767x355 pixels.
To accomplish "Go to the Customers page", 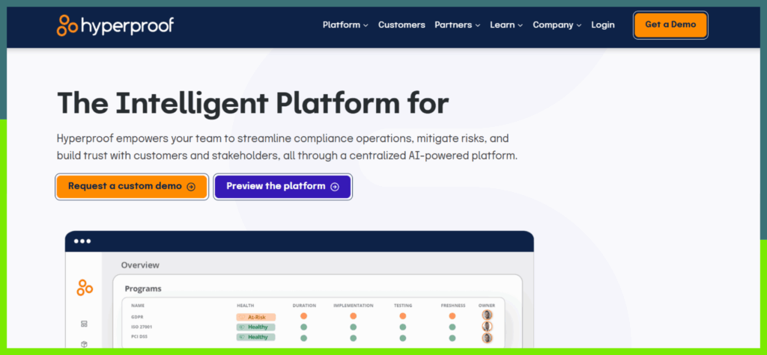I will (401, 25).
